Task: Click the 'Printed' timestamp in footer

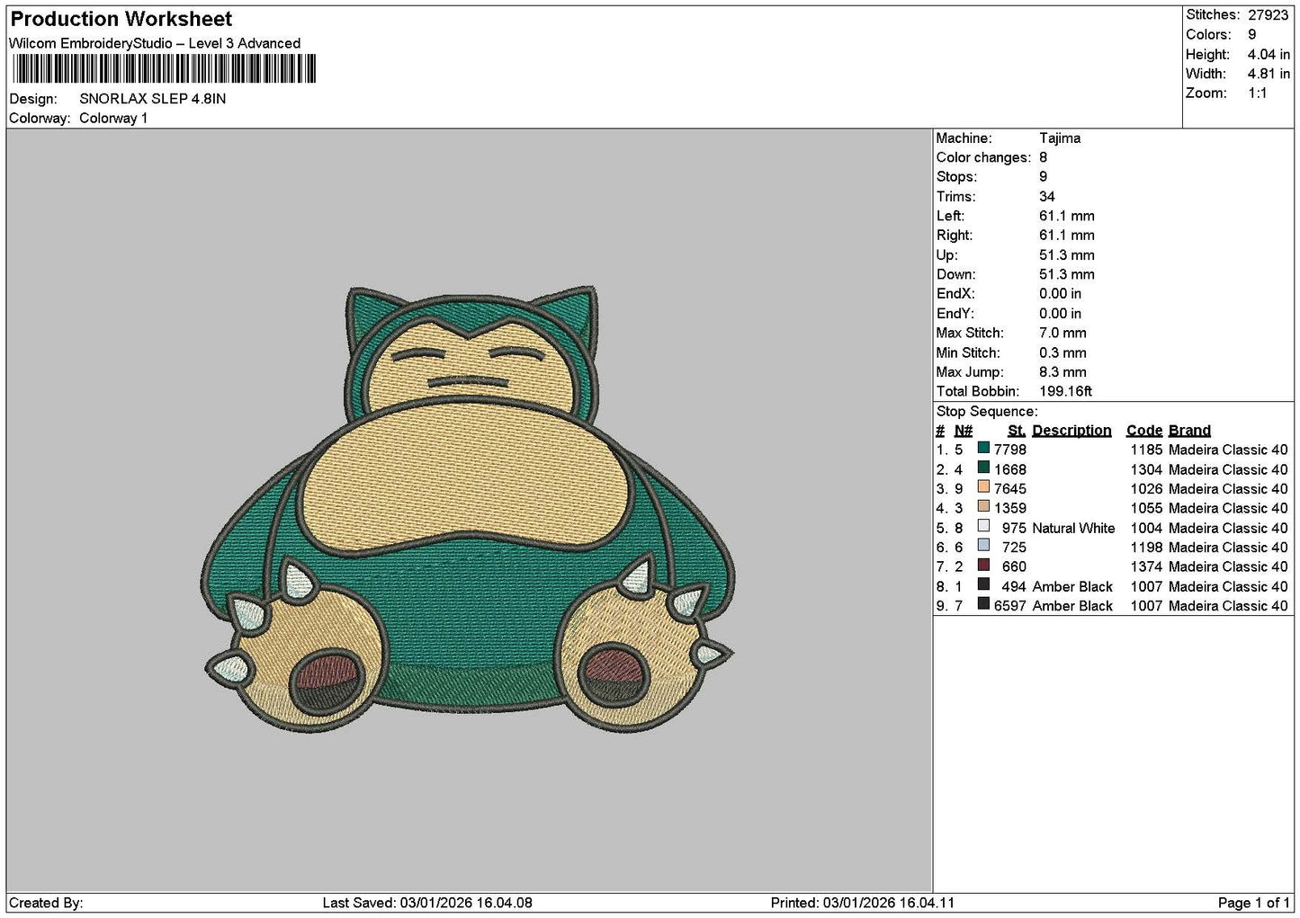Action: click(863, 903)
